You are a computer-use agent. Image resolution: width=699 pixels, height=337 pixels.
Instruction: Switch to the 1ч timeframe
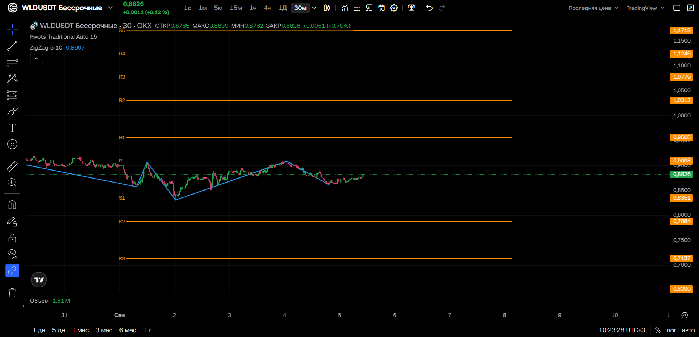[253, 8]
